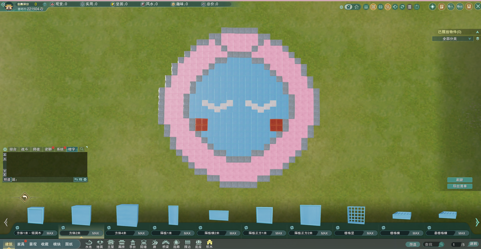Click the layers expand icon beside 全部分类
481x249 pixels.
tap(477, 39)
